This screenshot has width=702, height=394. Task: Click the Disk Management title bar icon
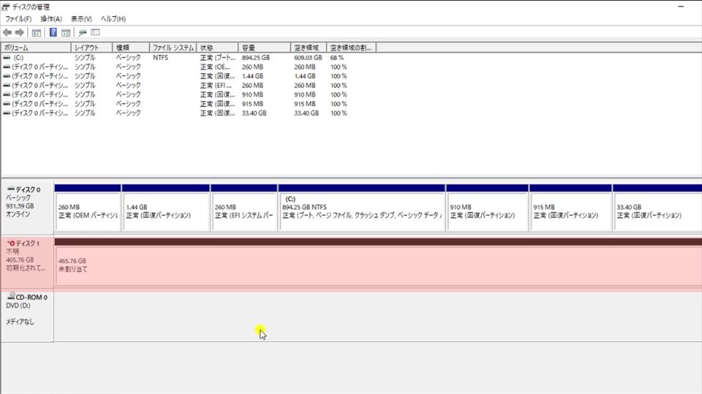click(x=5, y=7)
